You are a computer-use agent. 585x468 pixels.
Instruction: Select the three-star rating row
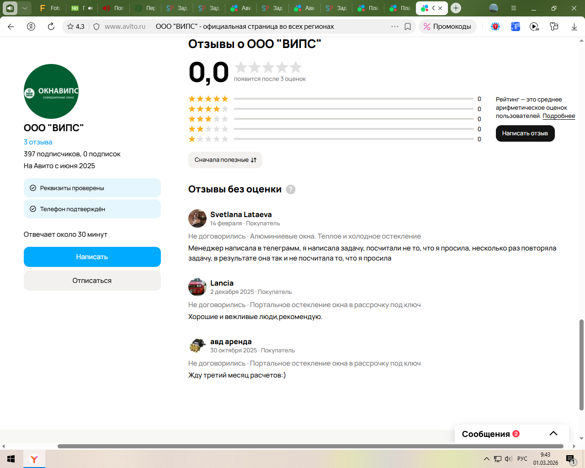(335, 119)
